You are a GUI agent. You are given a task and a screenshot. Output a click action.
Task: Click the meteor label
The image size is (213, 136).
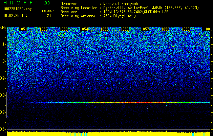48,11
